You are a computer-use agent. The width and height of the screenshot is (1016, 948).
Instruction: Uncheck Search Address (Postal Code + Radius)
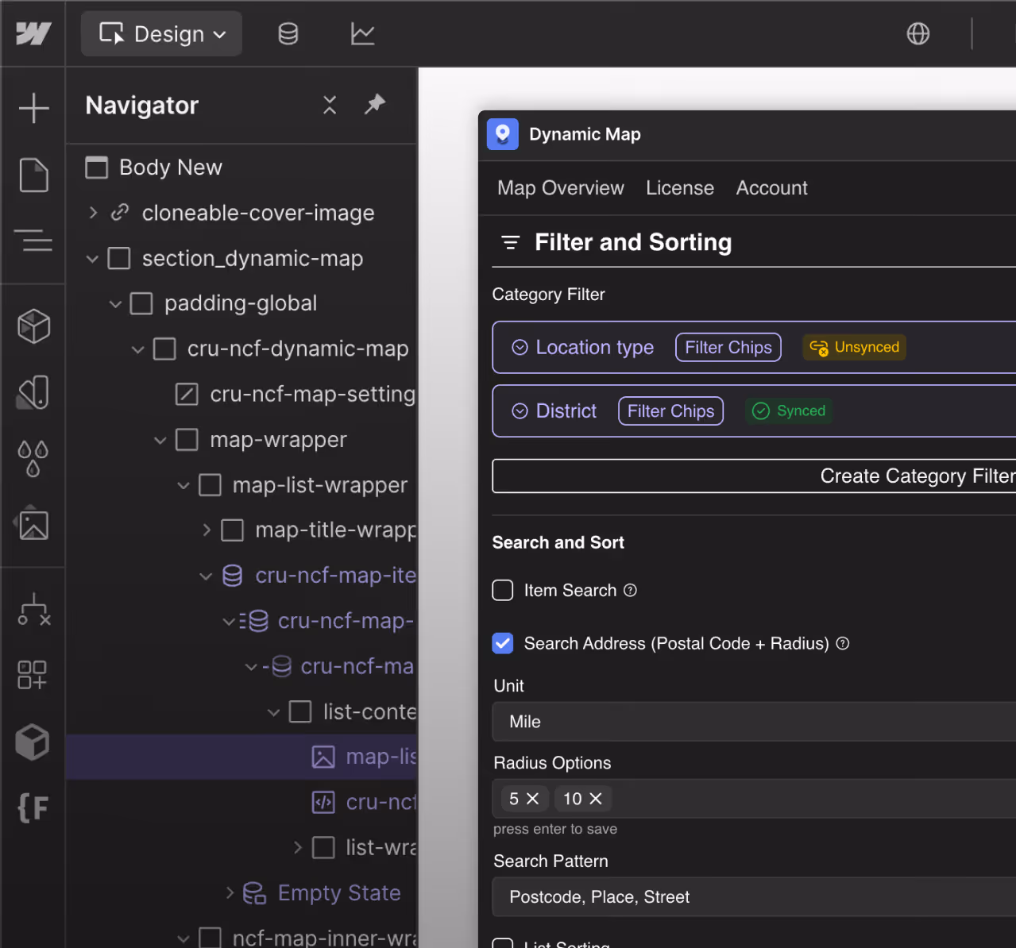coord(503,643)
